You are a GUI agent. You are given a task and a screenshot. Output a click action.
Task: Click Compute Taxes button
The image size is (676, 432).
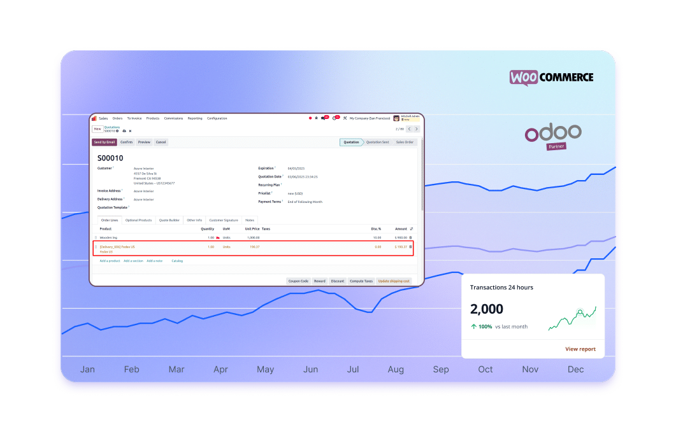pyautogui.click(x=361, y=281)
